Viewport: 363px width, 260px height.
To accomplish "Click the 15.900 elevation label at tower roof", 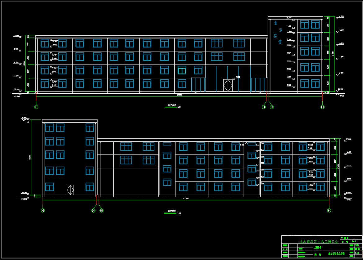I will (x=289, y=18).
